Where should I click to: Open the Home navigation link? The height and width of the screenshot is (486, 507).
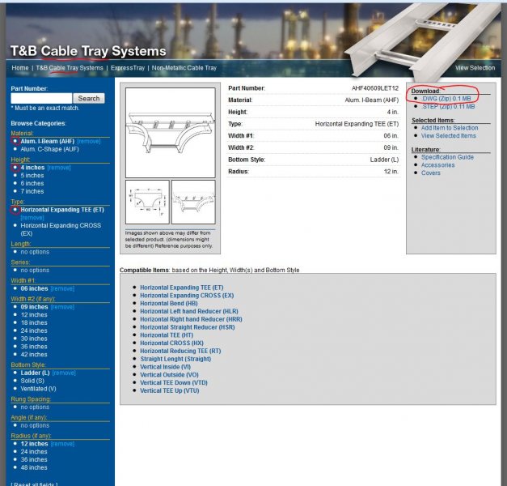pyautogui.click(x=20, y=68)
